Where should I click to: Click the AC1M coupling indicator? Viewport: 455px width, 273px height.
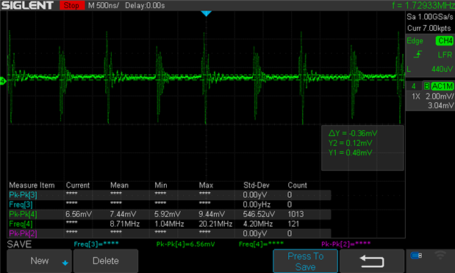[x=442, y=86]
